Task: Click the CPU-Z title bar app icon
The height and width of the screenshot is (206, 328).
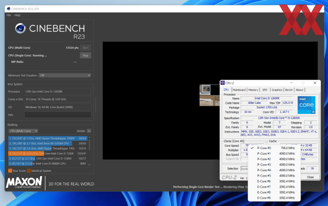Action: click(222, 83)
